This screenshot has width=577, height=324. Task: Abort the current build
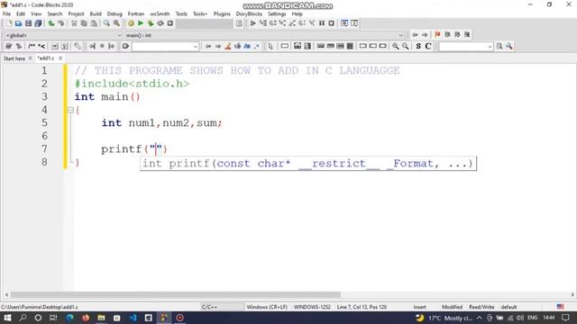click(x=170, y=23)
